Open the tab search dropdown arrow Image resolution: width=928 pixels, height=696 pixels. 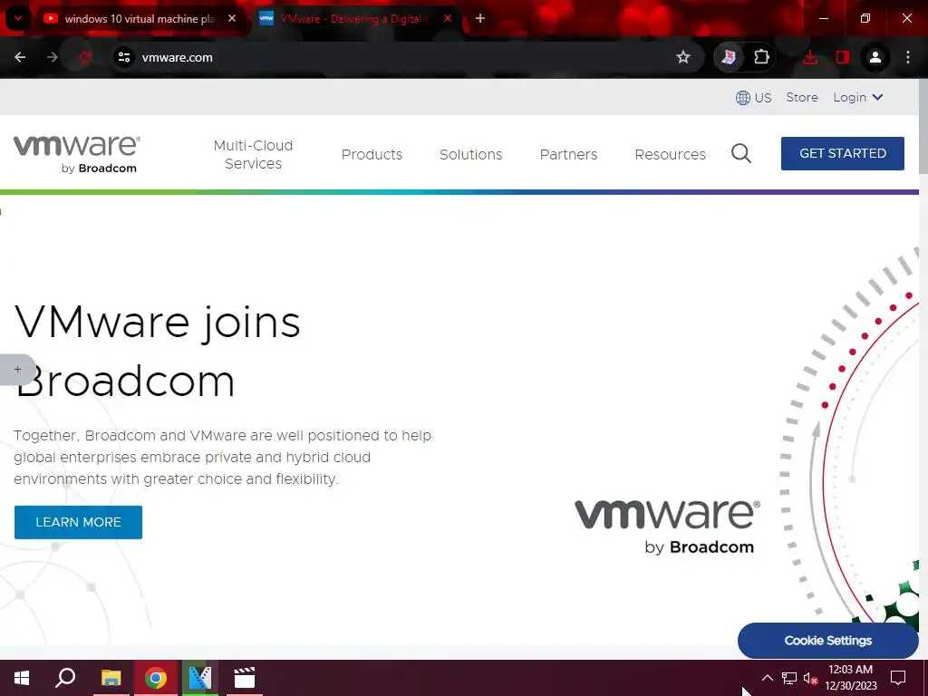point(18,18)
